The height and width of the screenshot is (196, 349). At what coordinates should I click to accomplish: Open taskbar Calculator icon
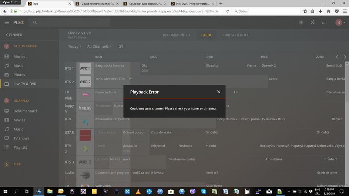tap(247, 191)
